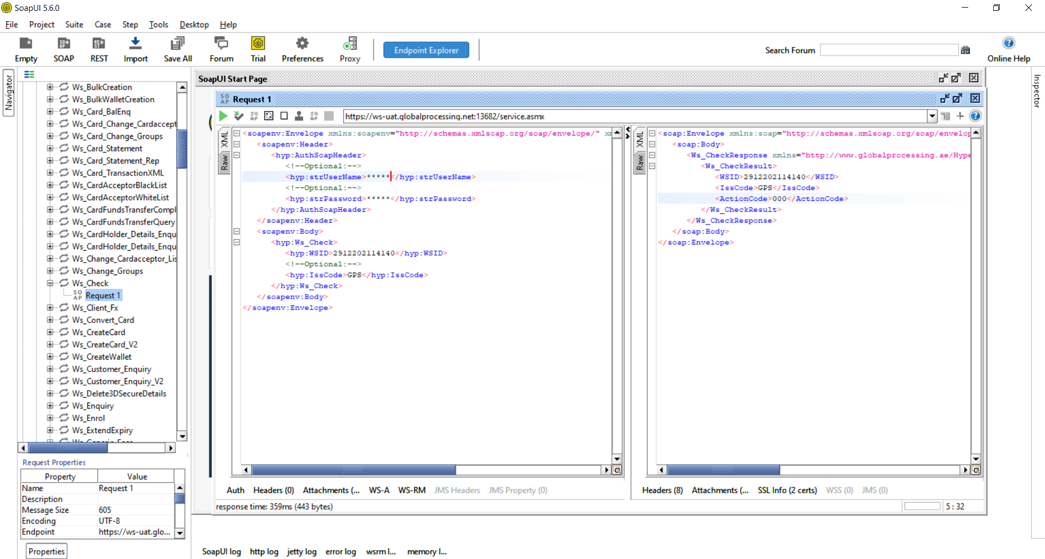Open the endpoint URL dropdown arrow
Screen dimensions: 1045x559
(x=932, y=116)
